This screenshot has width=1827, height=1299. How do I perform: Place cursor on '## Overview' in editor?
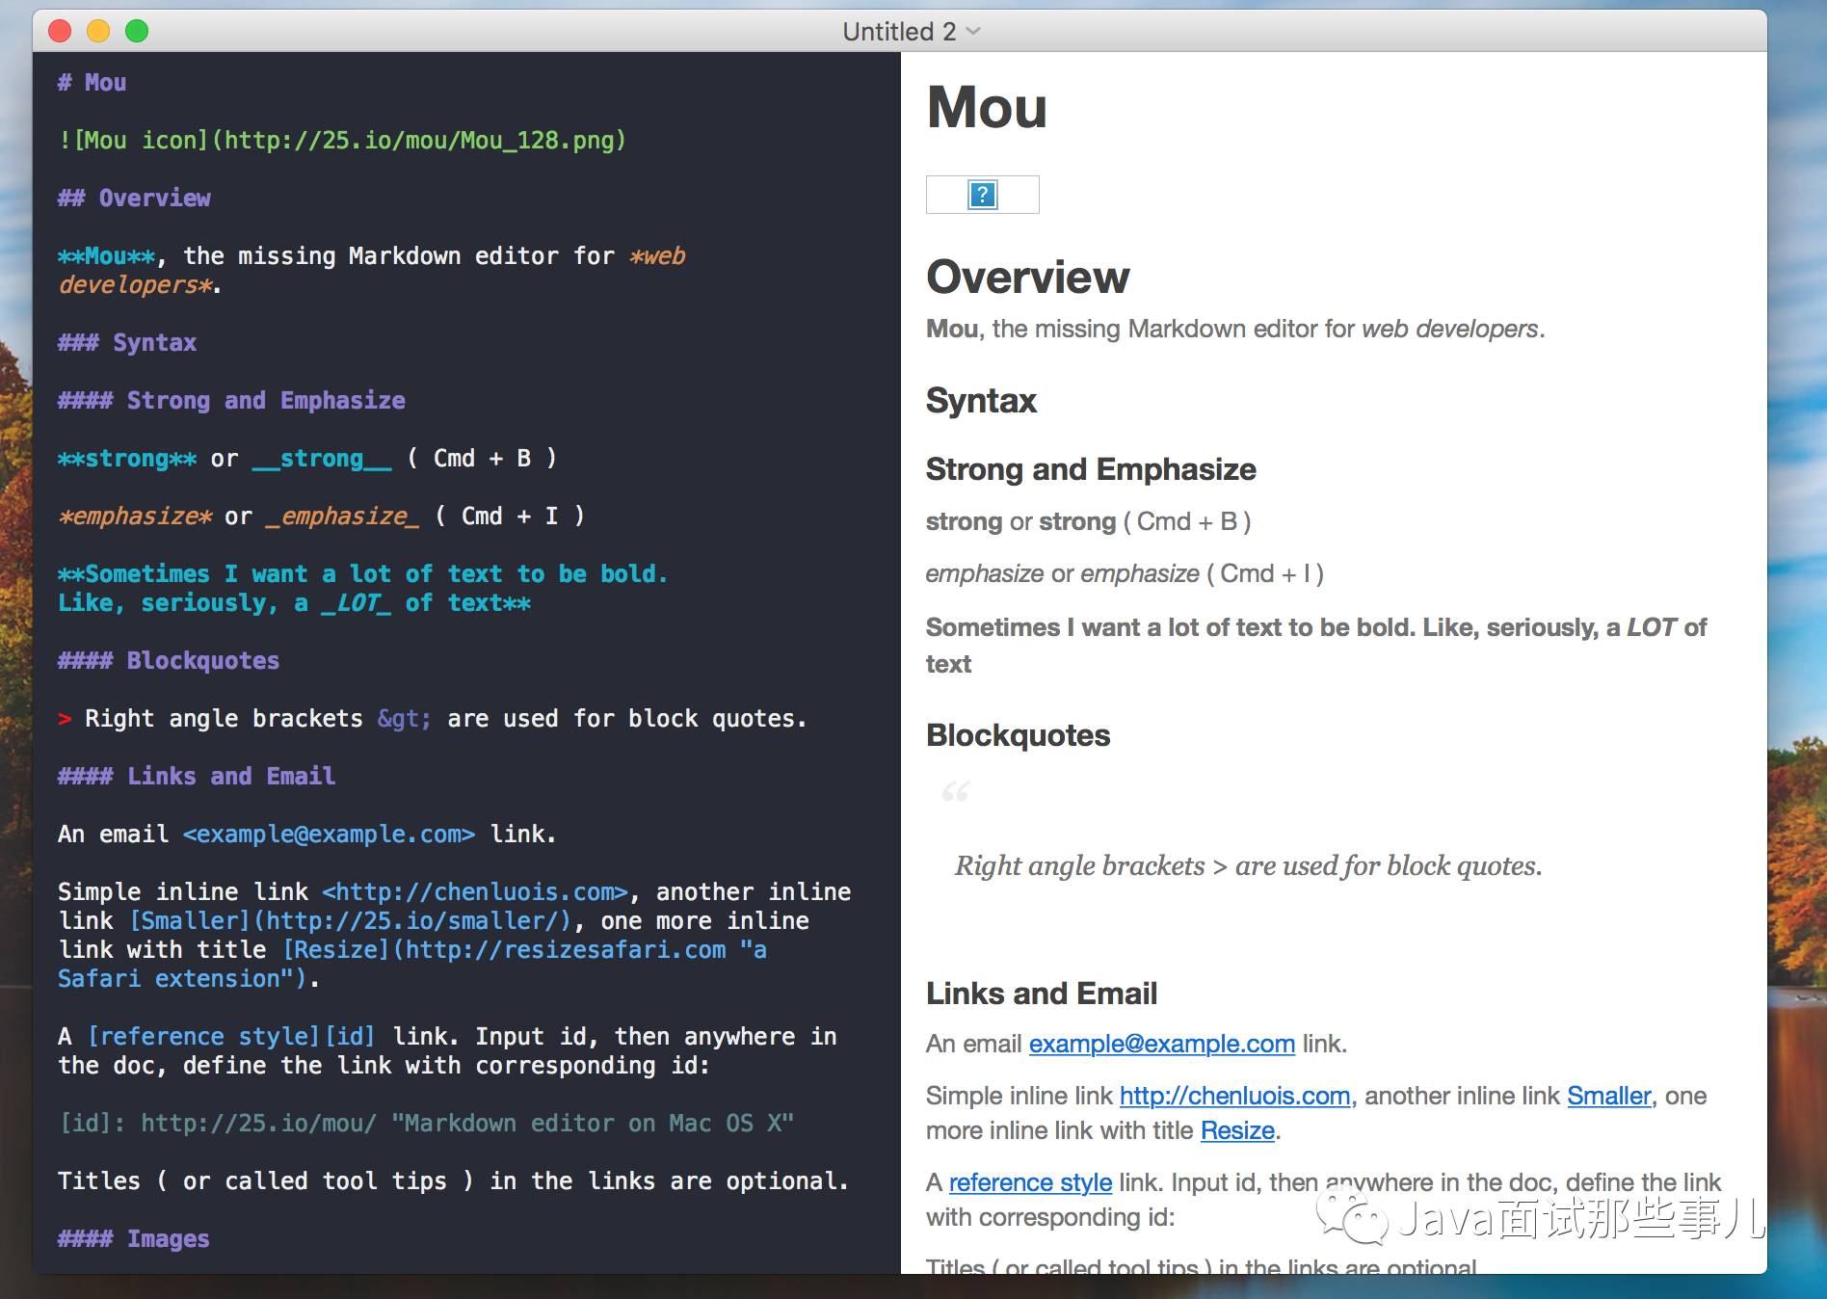click(x=134, y=199)
